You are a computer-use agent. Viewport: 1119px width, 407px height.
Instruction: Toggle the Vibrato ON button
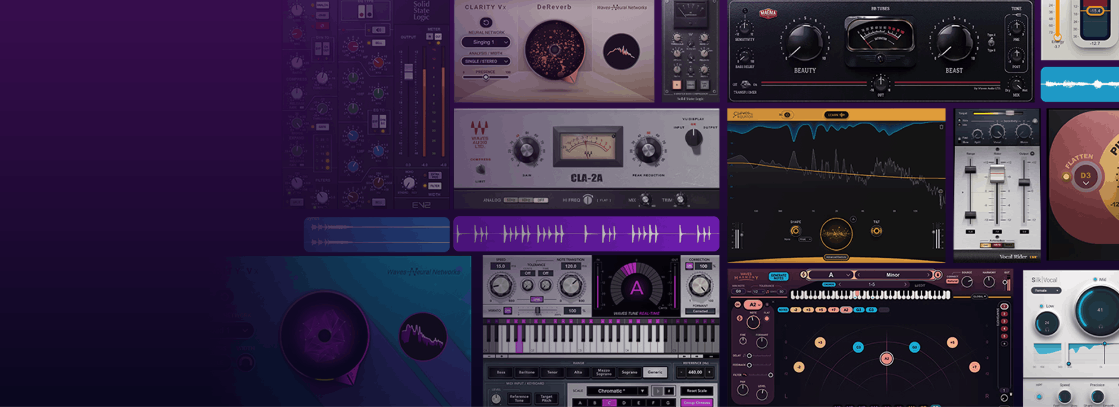[x=507, y=311]
